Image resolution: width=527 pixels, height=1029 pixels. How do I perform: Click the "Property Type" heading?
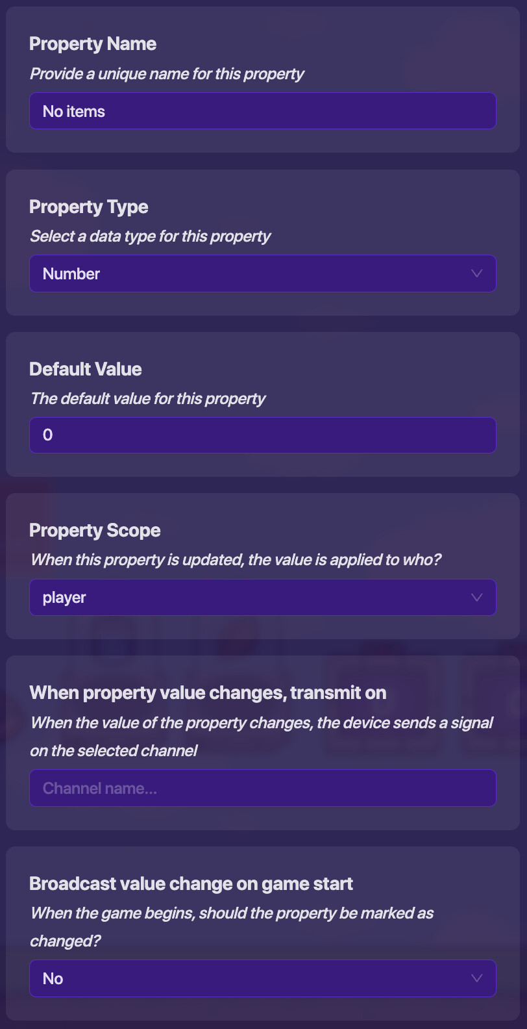[89, 207]
